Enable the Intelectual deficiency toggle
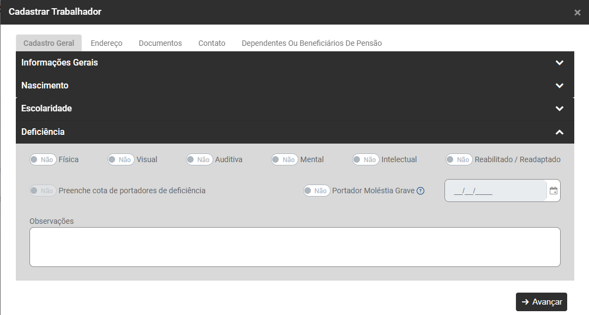Screen dimensions: 589x315 [365, 159]
